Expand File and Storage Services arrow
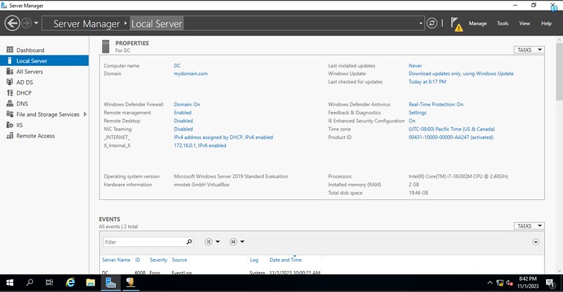The height and width of the screenshot is (292, 563). click(85, 114)
